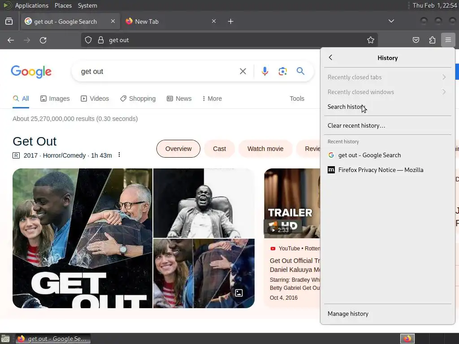This screenshot has width=459, height=344.
Task: Open Manage history at the panel bottom
Action: 388,314
